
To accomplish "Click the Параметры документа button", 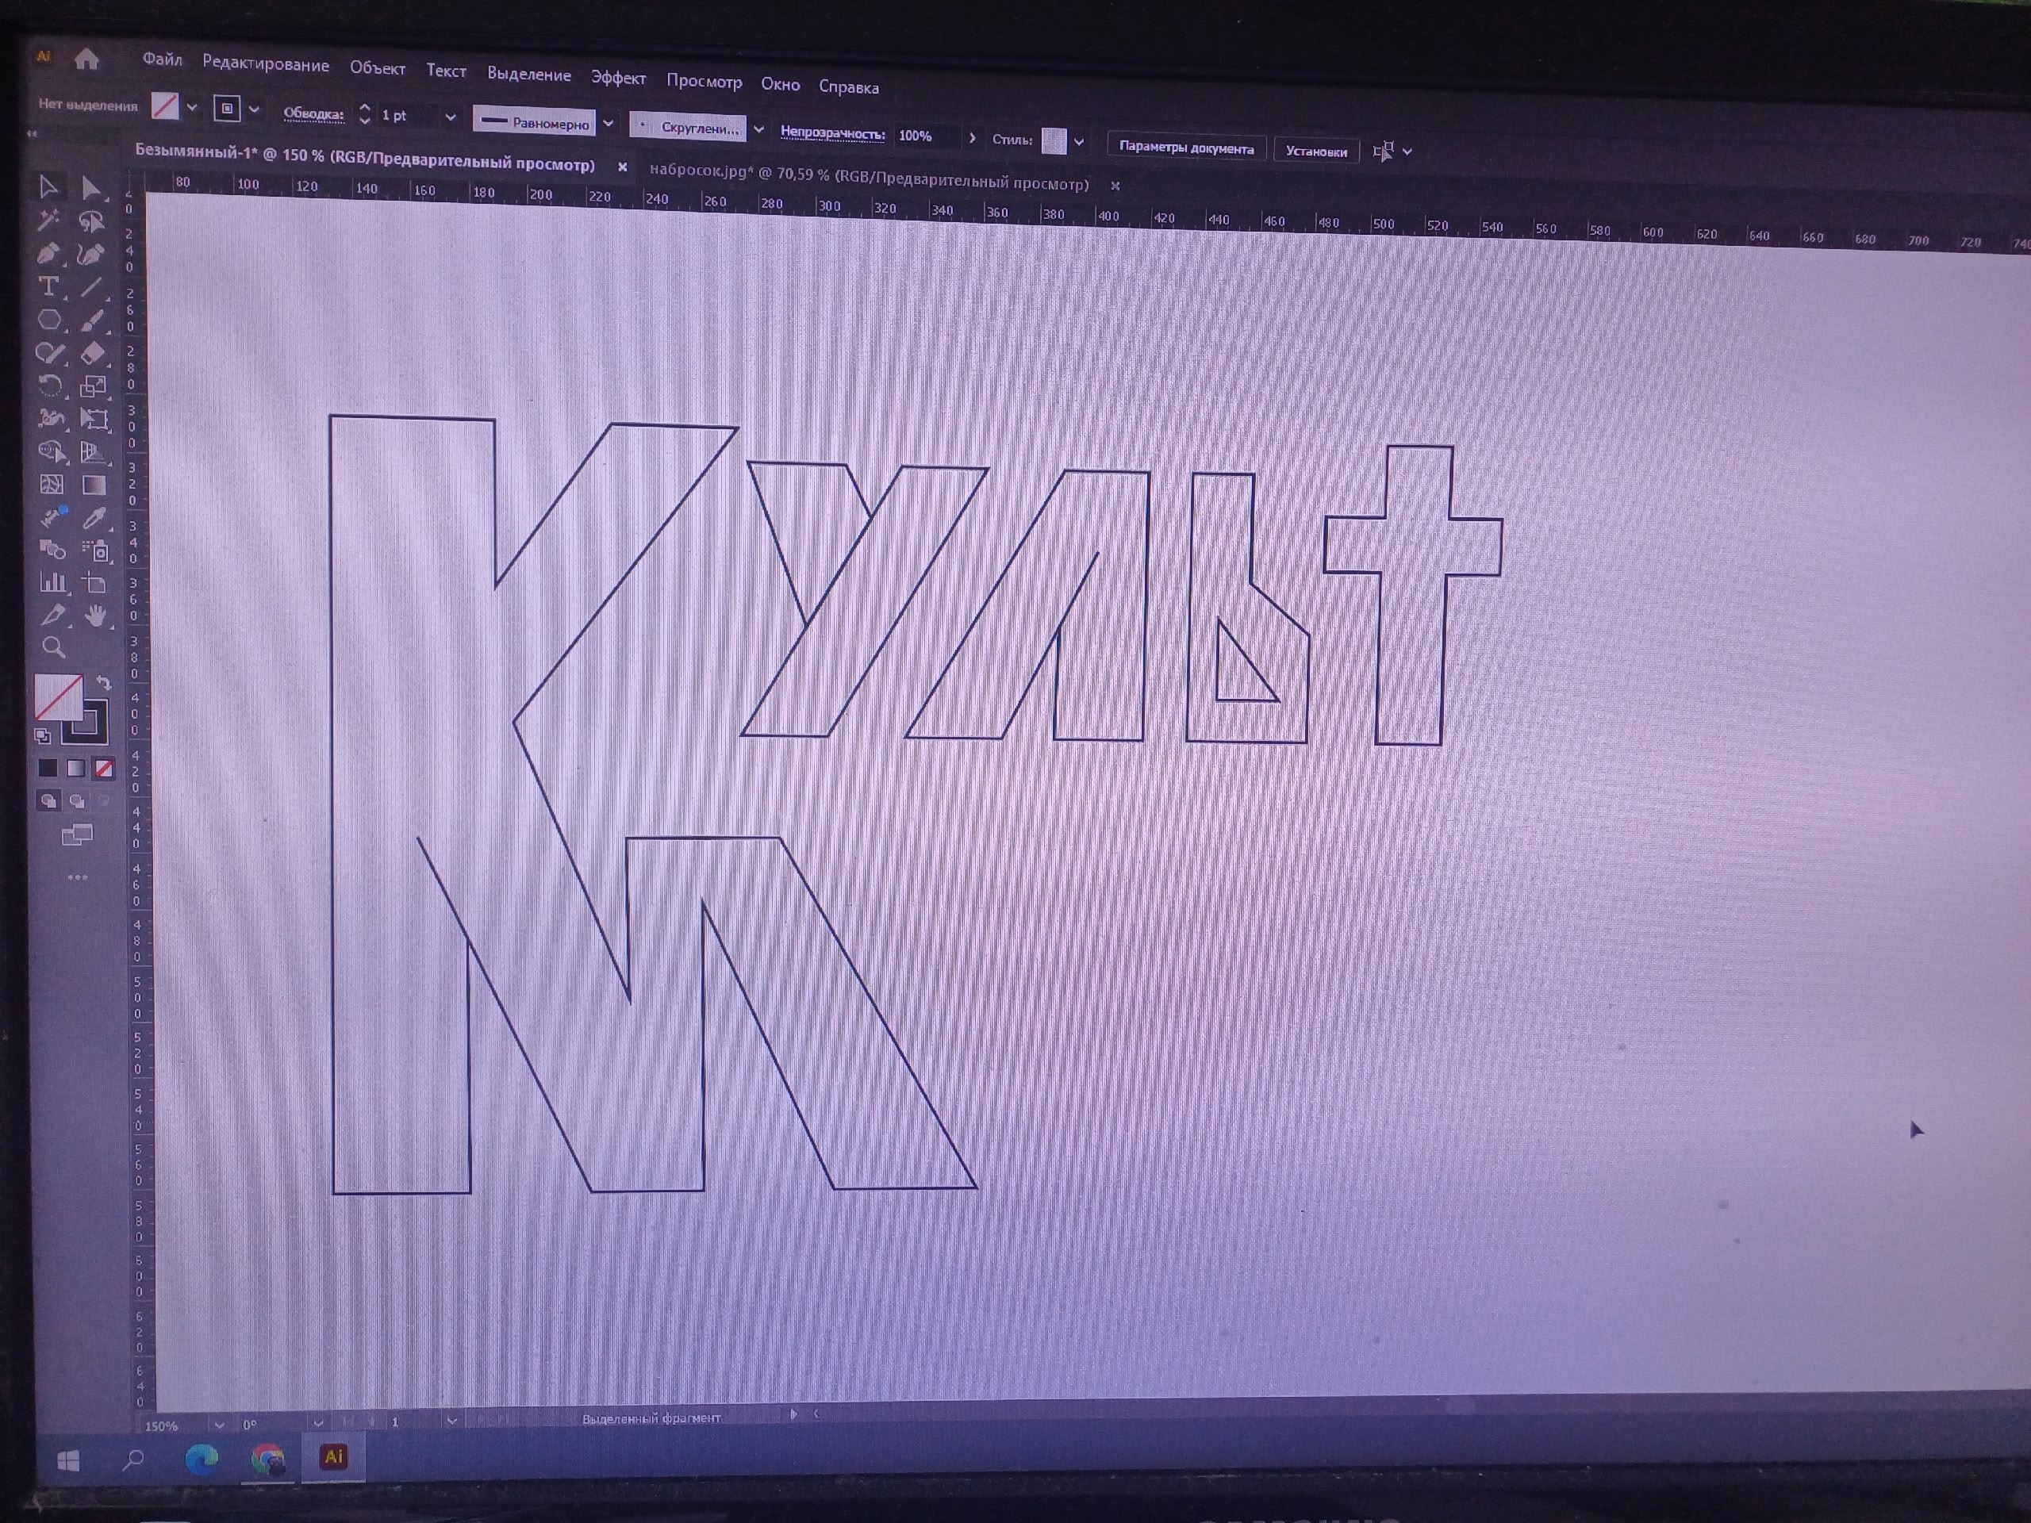I will point(1185,148).
